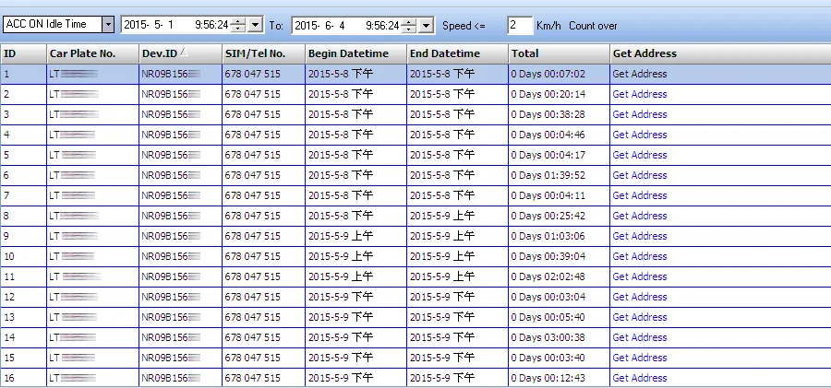The width and height of the screenshot is (831, 388).
Task: Sort by End Datetime column
Action: pos(457,53)
